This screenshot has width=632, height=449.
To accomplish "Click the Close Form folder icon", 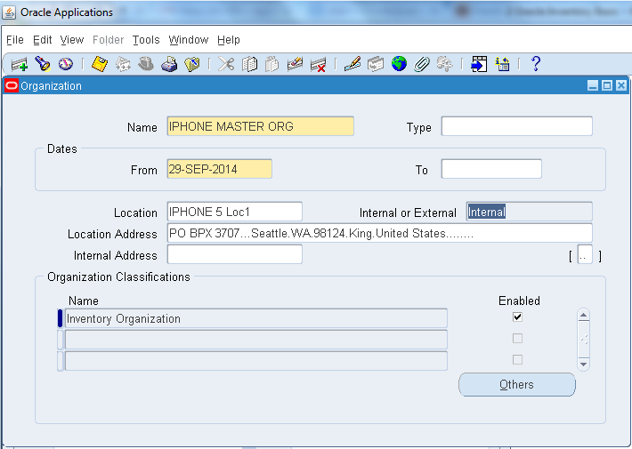I will (192, 64).
